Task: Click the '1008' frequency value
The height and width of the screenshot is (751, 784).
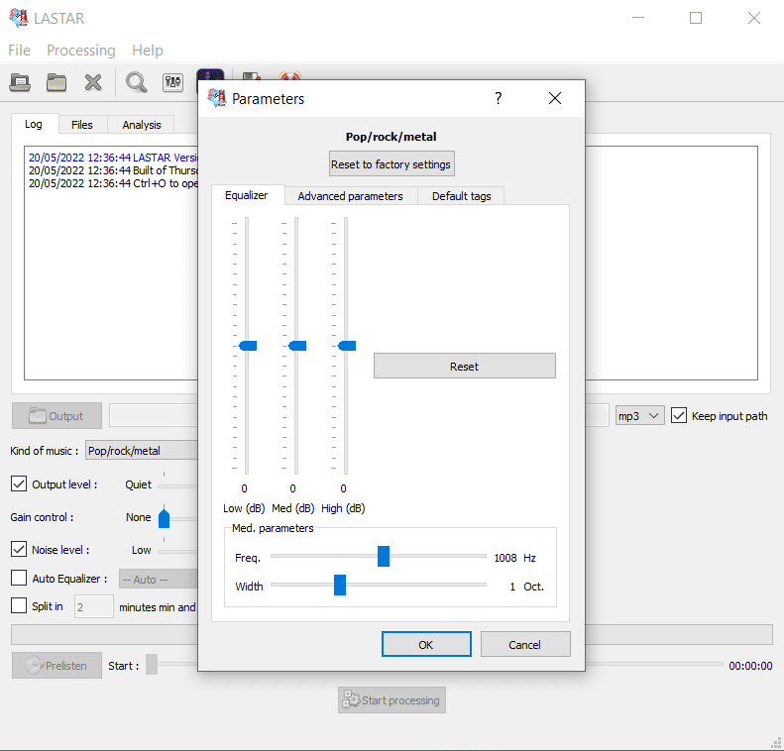Action: tap(505, 558)
